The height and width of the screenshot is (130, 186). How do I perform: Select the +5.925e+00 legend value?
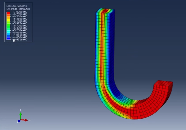tap(20, 23)
